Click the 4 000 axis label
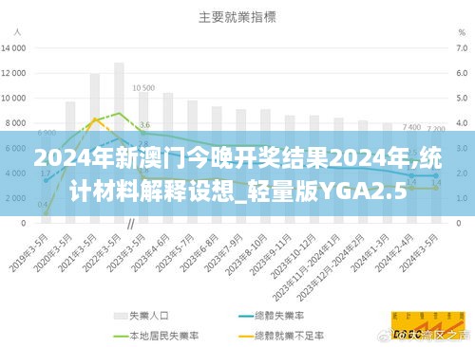The height and width of the screenshot is (347, 475). click(x=15, y=173)
